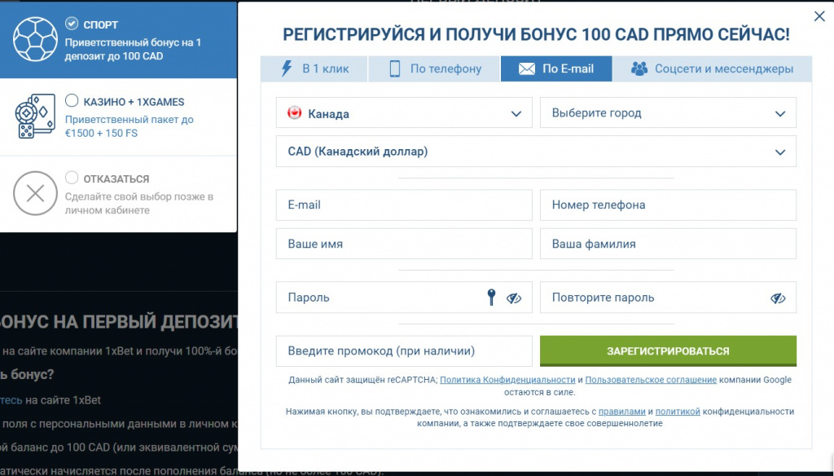Toggle visibility in the Повторите пароль field

778,298
